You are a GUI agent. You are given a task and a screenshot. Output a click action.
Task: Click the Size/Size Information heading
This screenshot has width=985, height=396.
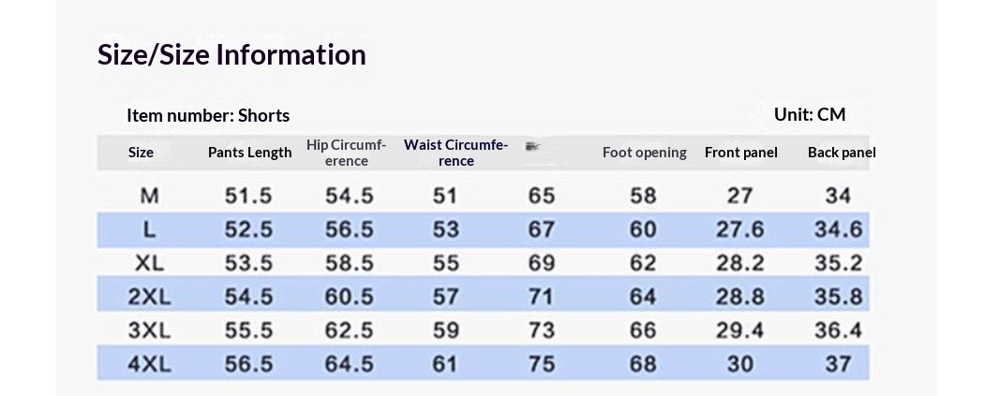coord(231,54)
